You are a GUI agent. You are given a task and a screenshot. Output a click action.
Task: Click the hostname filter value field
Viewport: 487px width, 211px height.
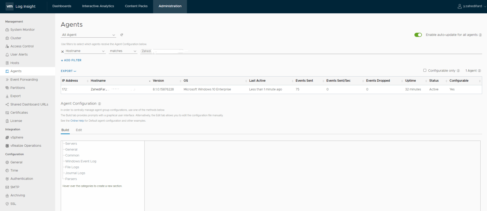162,51
